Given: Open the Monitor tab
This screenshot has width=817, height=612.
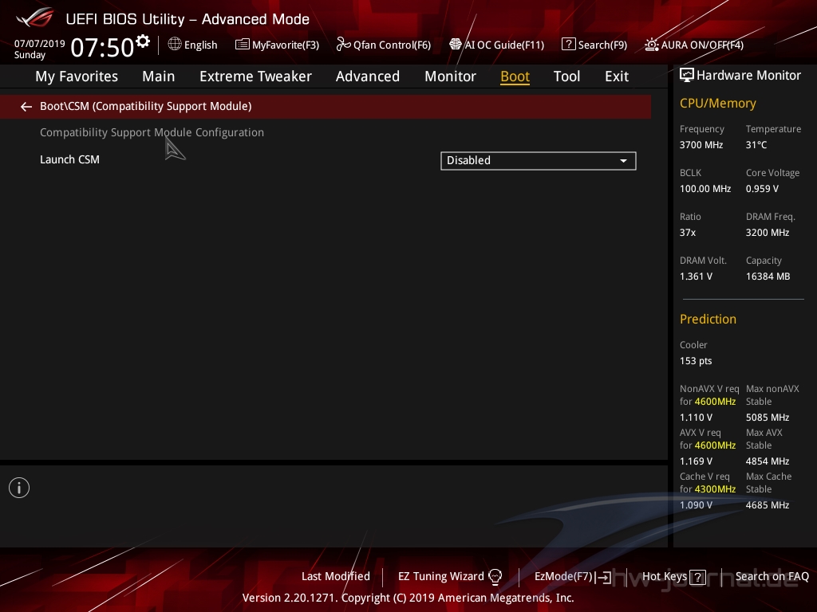Looking at the screenshot, I should 450,76.
